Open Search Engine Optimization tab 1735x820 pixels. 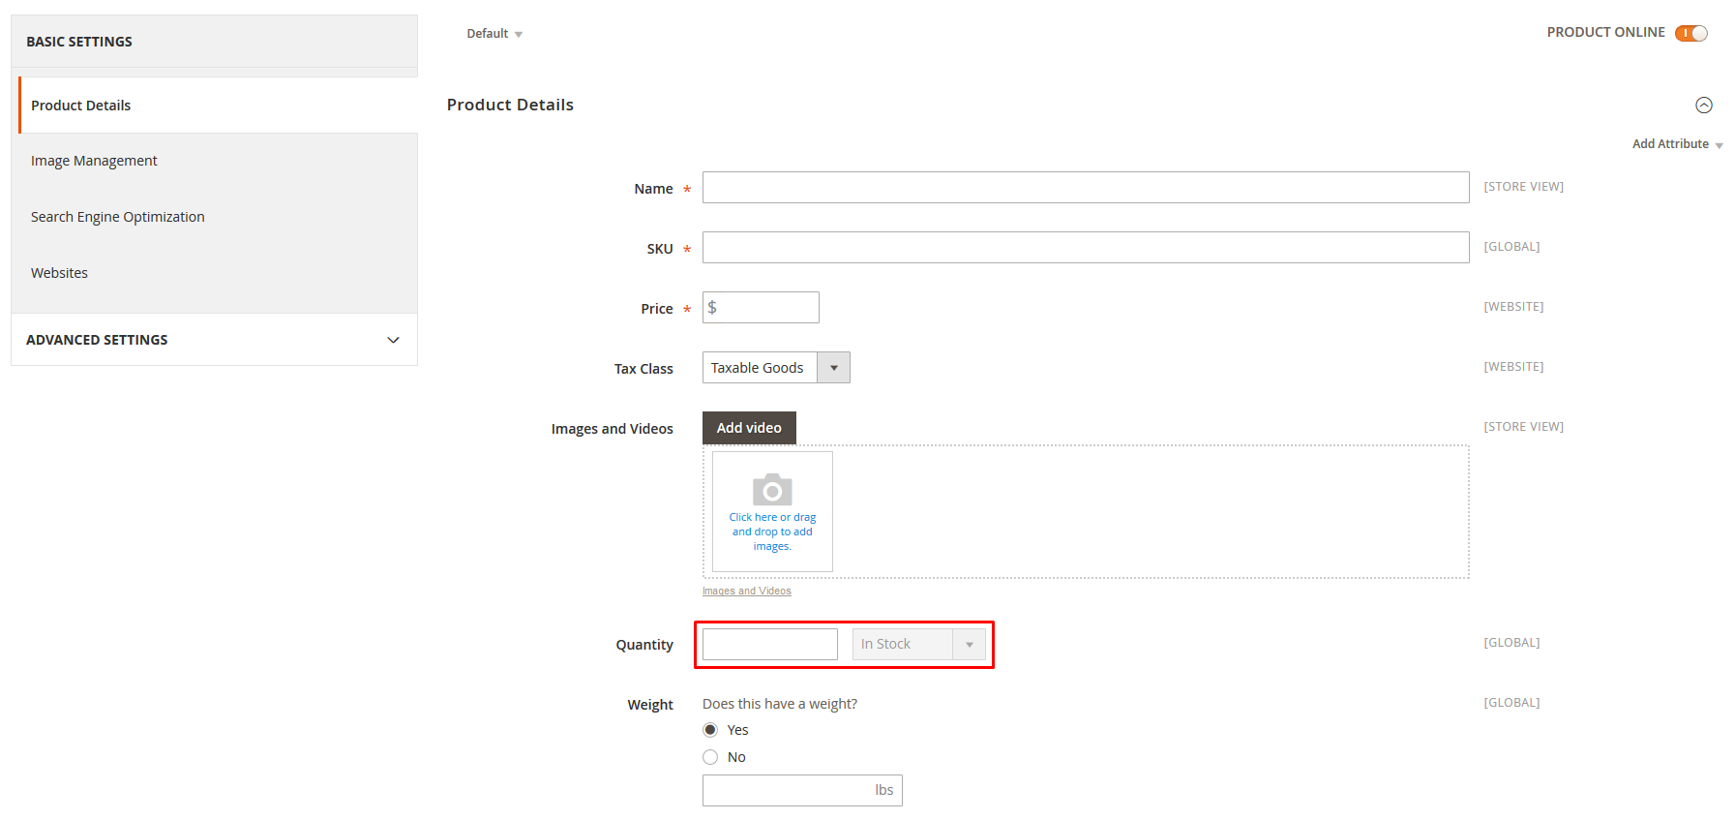click(x=117, y=217)
